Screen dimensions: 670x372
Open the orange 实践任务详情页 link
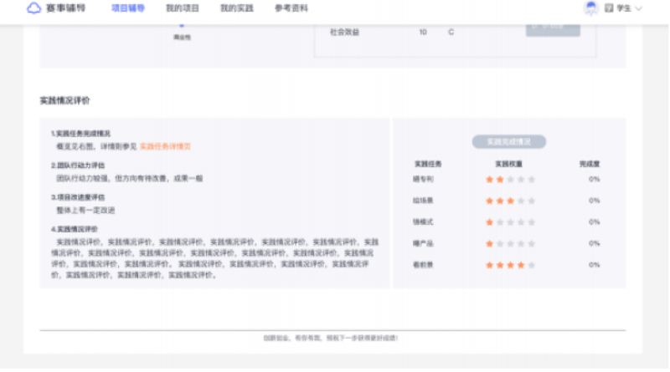click(165, 145)
